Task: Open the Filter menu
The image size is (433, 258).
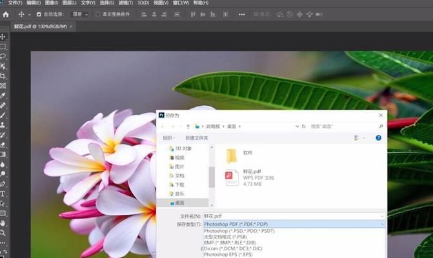Action: click(x=125, y=3)
